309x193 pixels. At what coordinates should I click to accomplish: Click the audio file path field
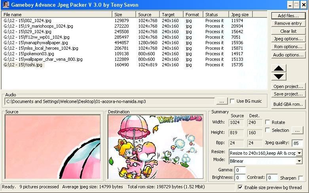pos(110,101)
